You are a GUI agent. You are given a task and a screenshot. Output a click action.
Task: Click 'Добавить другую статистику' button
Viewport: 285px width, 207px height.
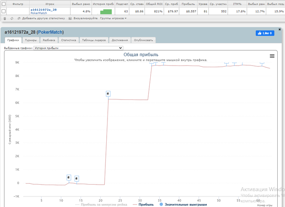41,18
